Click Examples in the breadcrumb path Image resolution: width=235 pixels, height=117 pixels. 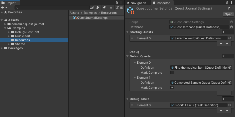click(90, 13)
